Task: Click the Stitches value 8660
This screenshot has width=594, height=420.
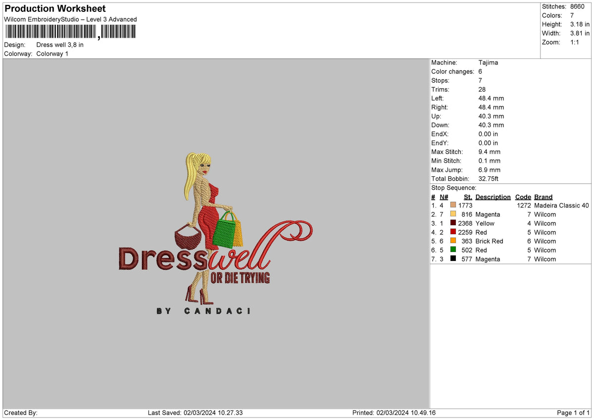Action: pyautogui.click(x=577, y=6)
